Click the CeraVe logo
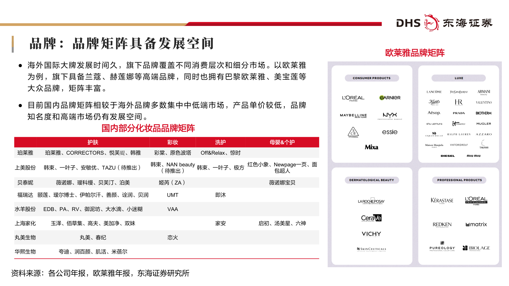The height and width of the screenshot is (286, 509). pyautogui.click(x=371, y=218)
